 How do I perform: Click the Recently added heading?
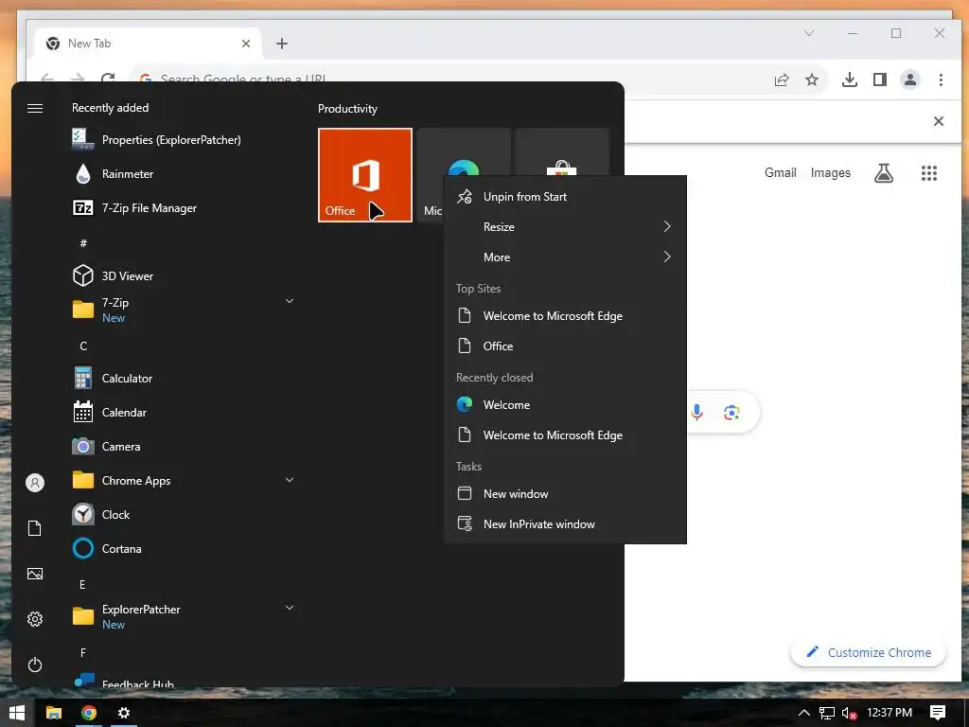pos(110,108)
